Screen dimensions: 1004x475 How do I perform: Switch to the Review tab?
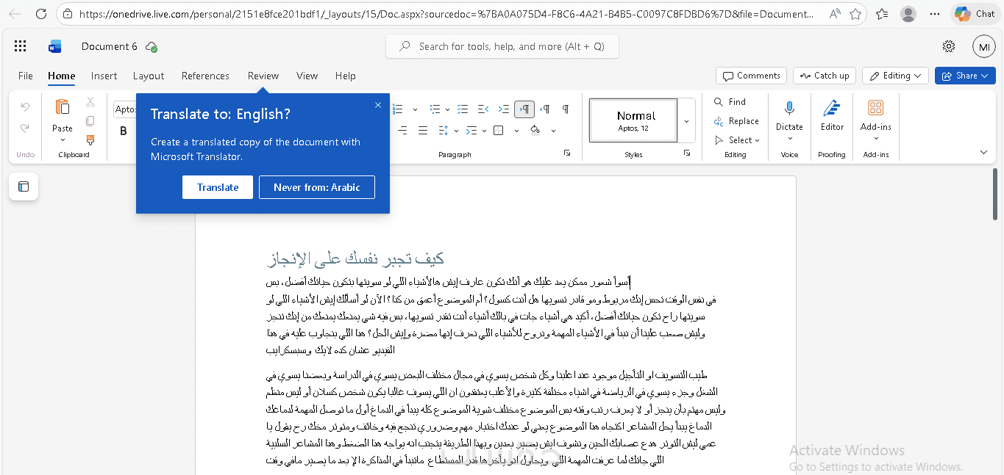263,76
